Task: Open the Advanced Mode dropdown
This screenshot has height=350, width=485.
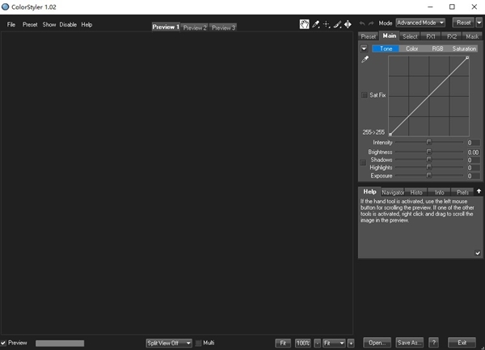Action: point(420,23)
